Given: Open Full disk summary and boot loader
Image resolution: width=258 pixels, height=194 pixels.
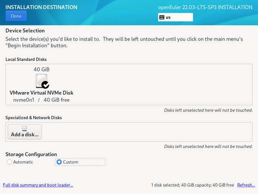Looking at the screenshot, I should 38,185.
